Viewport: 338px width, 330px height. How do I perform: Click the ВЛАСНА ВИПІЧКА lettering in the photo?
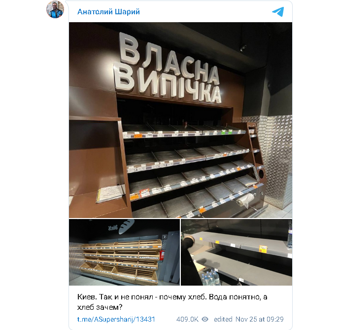(168, 69)
